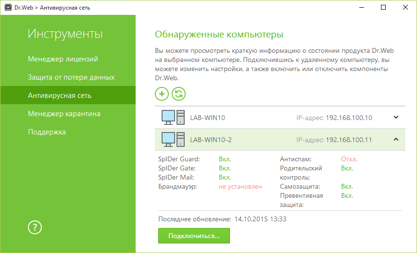The image size is (417, 253).
Task: Select the LAB-WIN10 computer name
Action: pyautogui.click(x=207, y=118)
